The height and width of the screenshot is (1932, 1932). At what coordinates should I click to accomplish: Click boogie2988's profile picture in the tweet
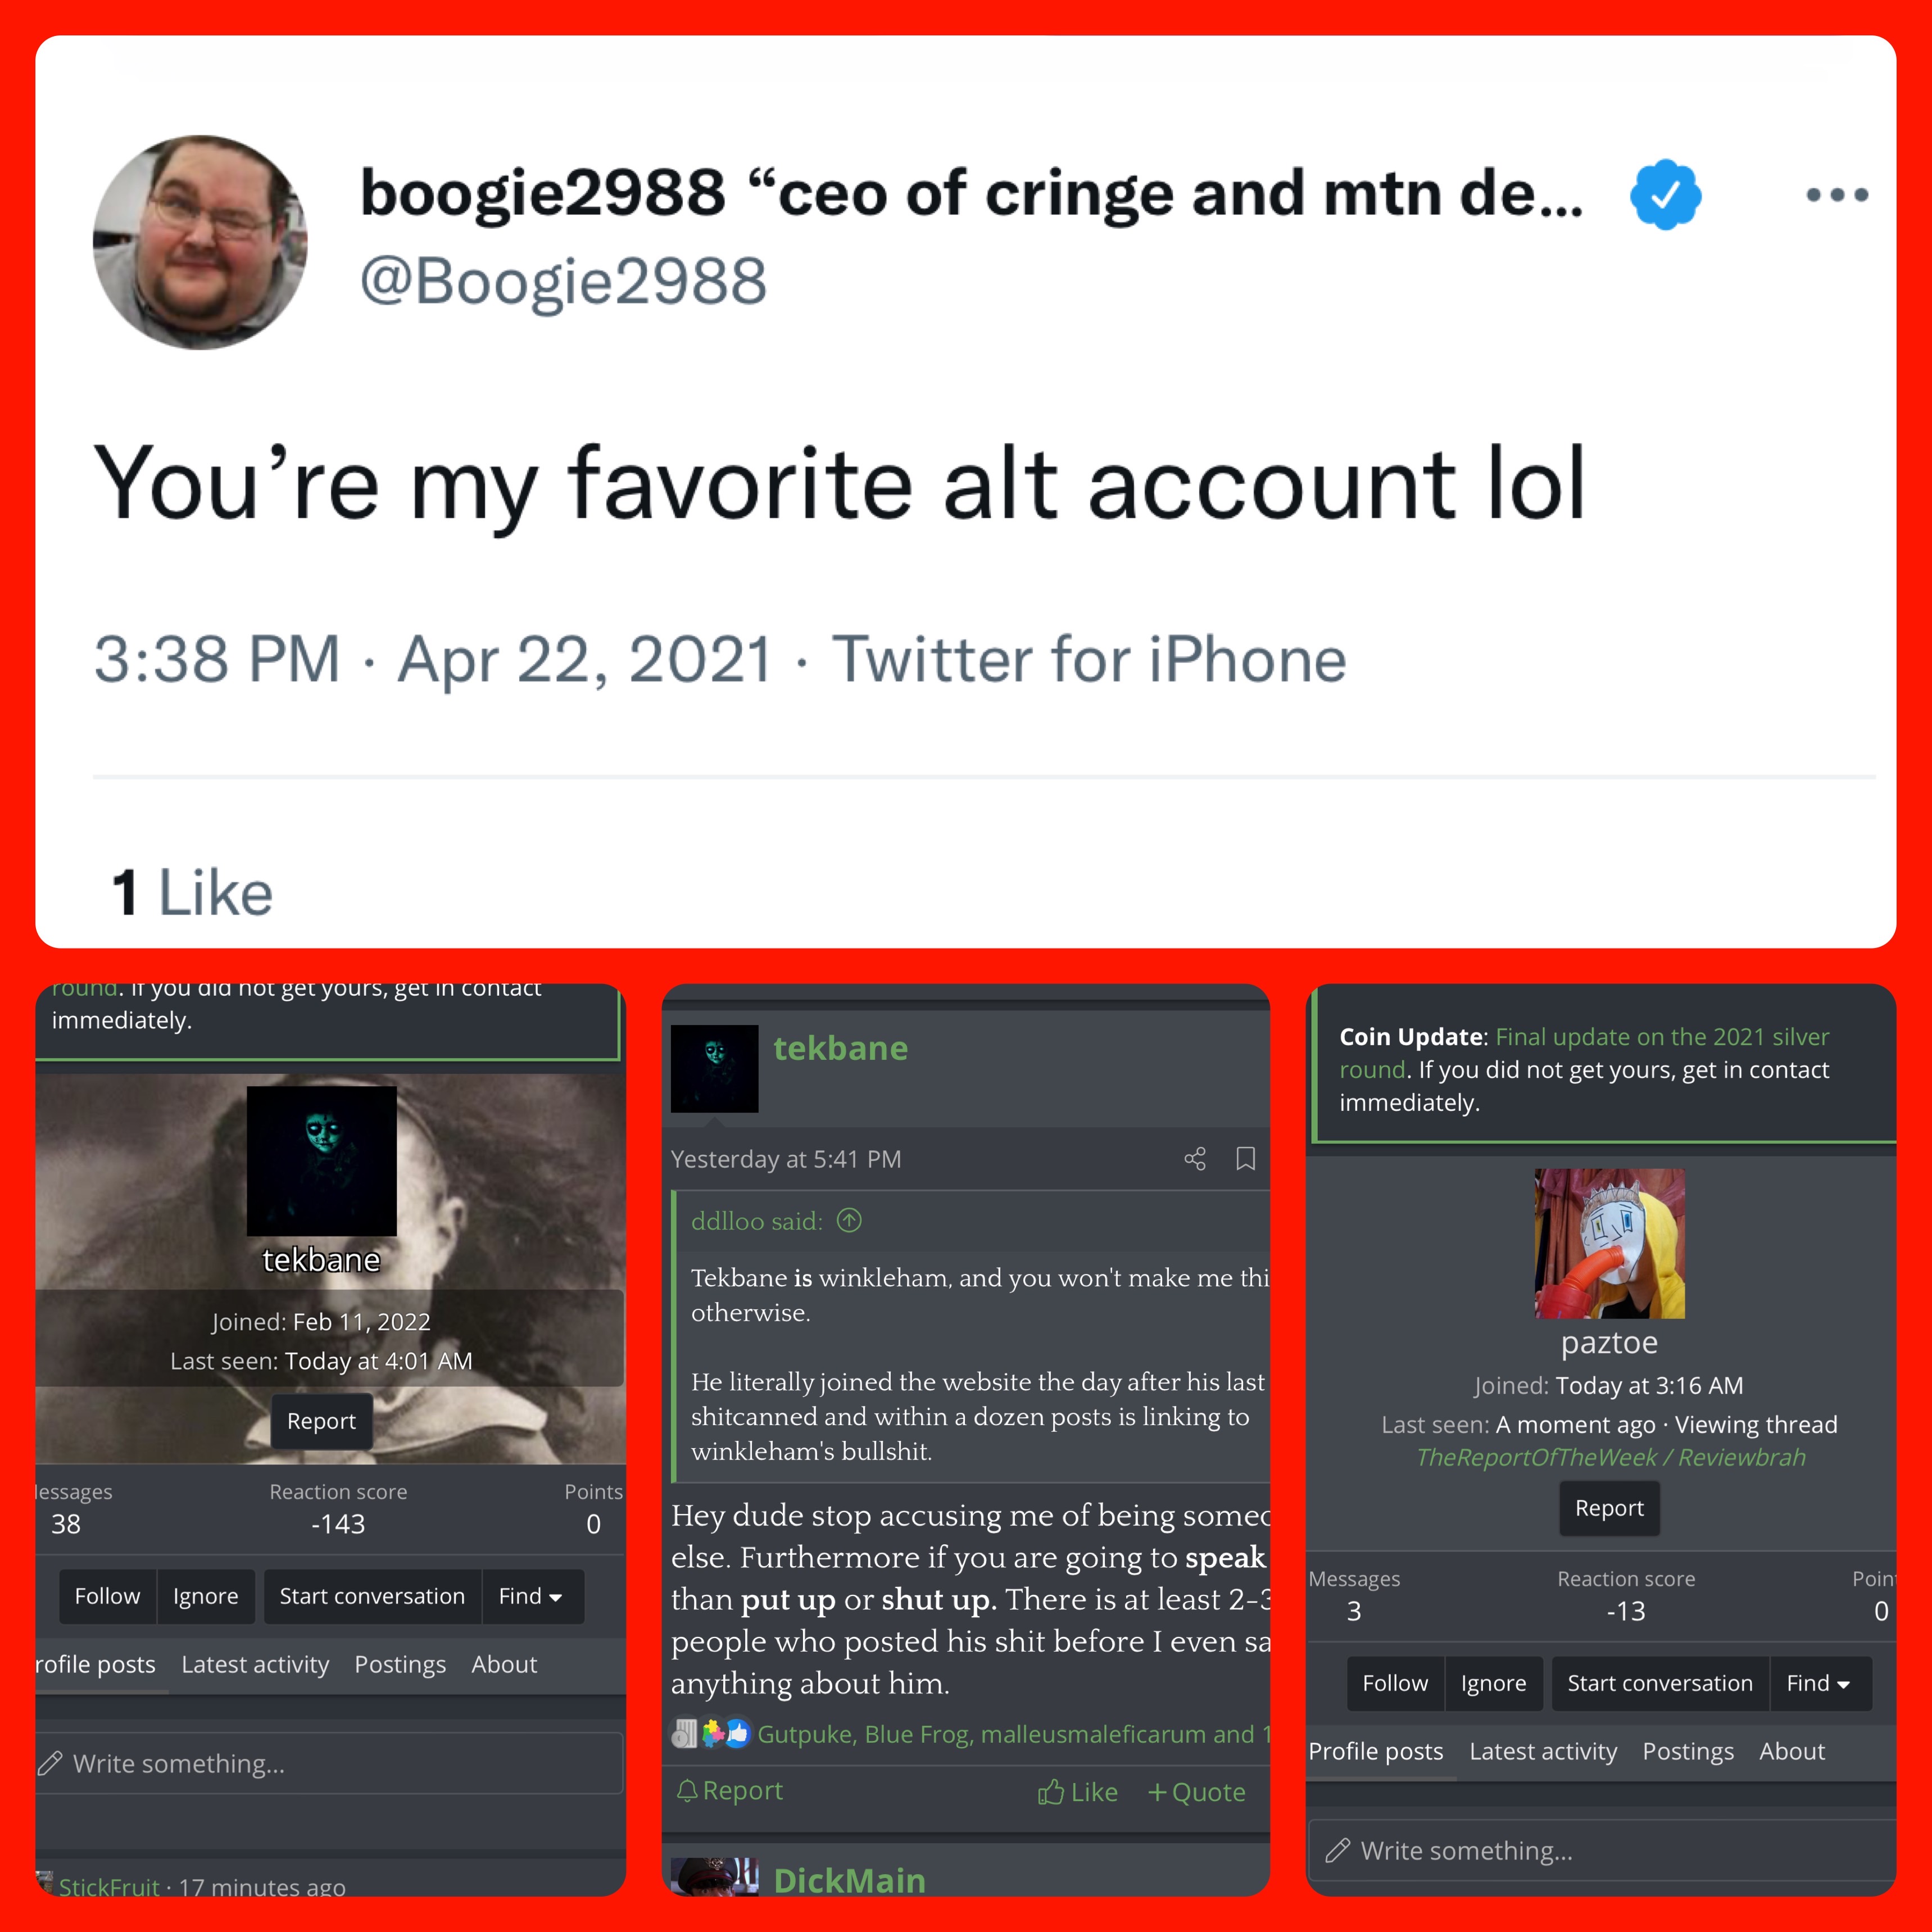[x=200, y=242]
